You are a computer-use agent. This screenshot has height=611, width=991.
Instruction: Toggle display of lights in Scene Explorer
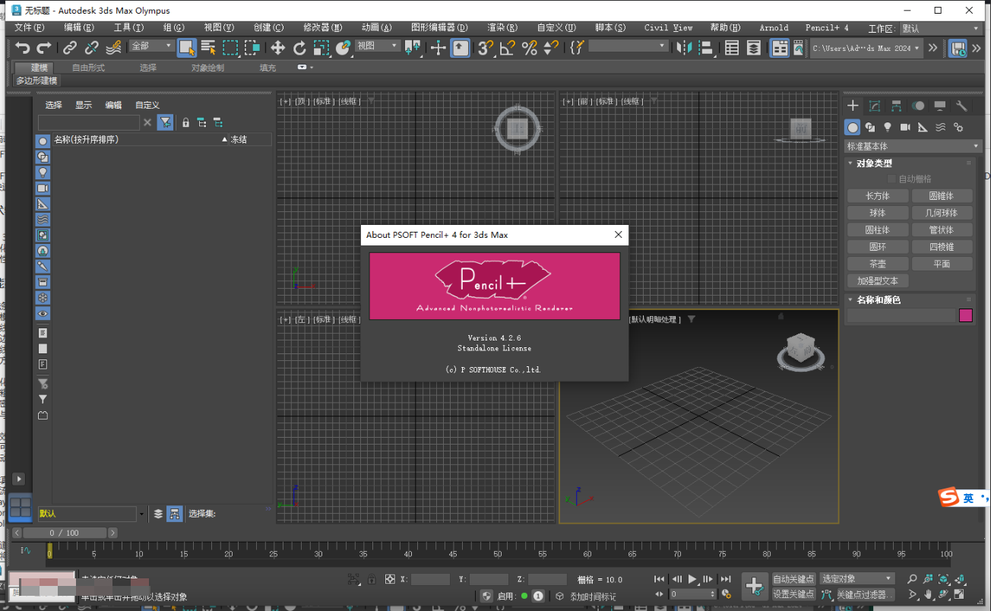pos(43,173)
